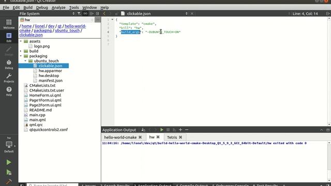The height and width of the screenshot is (186, 331).
Task: Click the minus zoom-out icon in Application Output
Action: tap(187, 130)
